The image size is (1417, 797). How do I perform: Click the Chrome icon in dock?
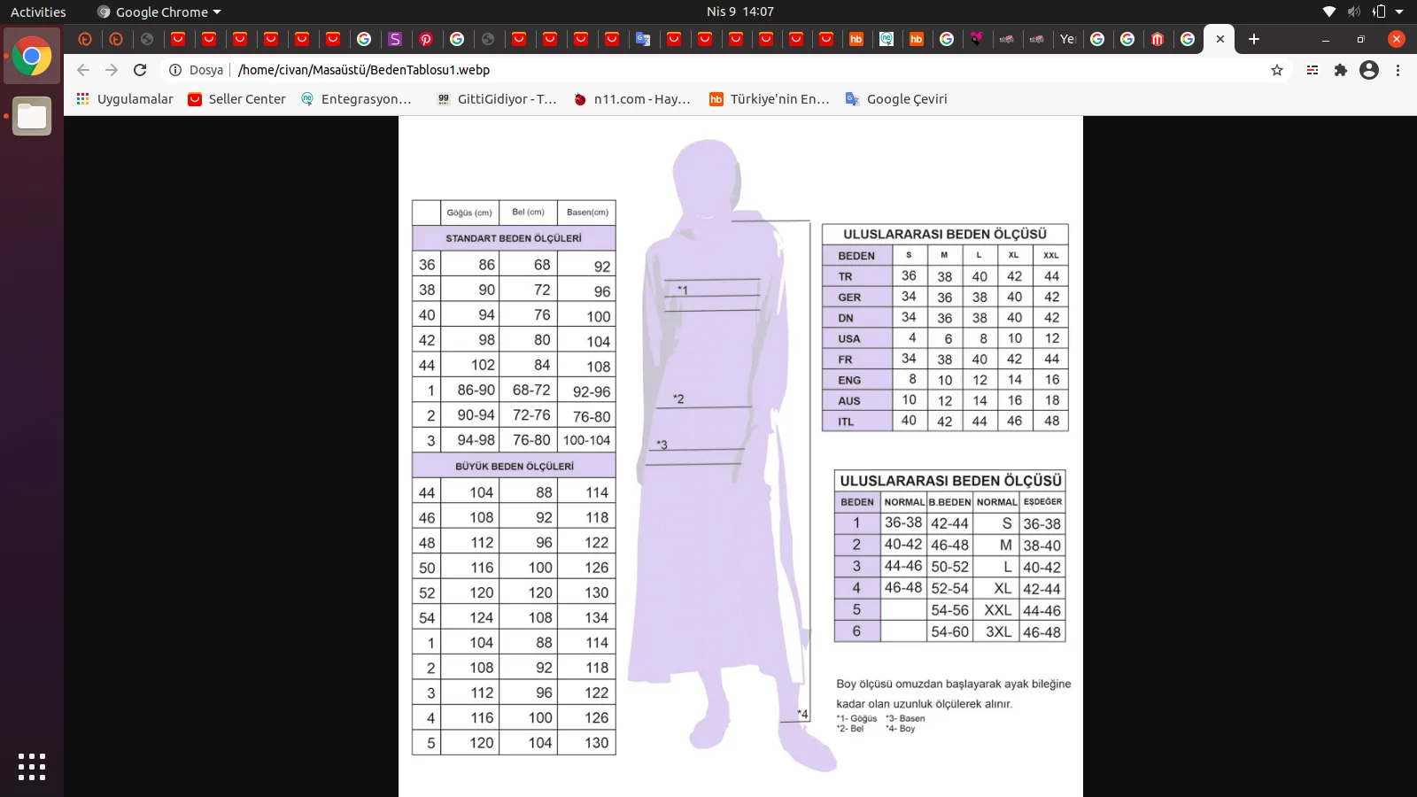32,57
